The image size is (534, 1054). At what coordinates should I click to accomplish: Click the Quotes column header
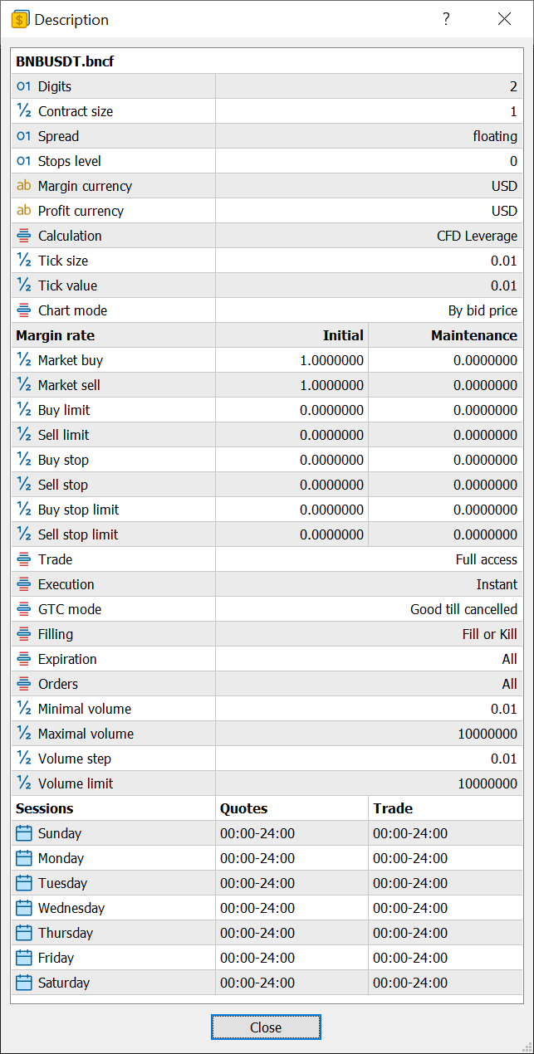pos(292,808)
